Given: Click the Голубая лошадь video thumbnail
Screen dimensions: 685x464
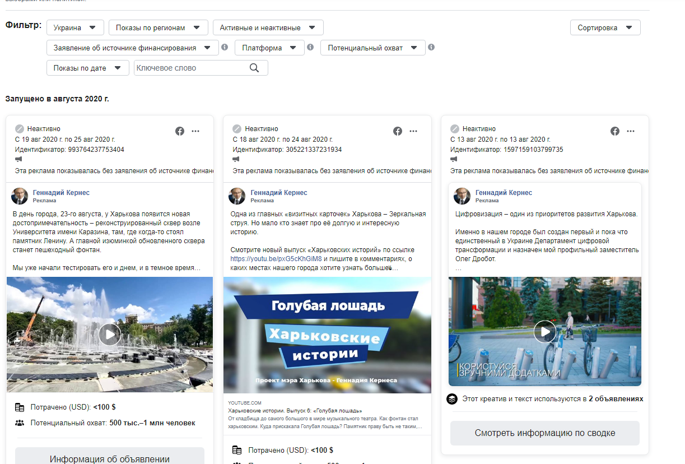Looking at the screenshot, I should 327,335.
